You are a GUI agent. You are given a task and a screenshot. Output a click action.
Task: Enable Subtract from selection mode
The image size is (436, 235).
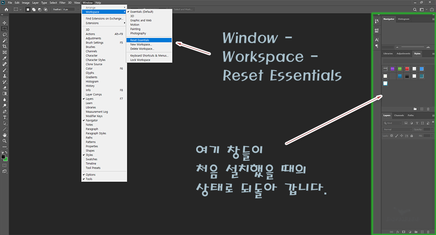tap(40, 10)
